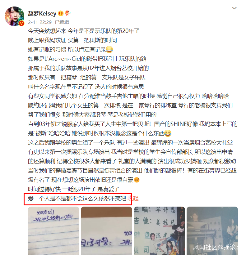Click the L'Arc~en~Ciel text line
Viewport: 246px width, 255px height.
pyautogui.click(x=87, y=59)
